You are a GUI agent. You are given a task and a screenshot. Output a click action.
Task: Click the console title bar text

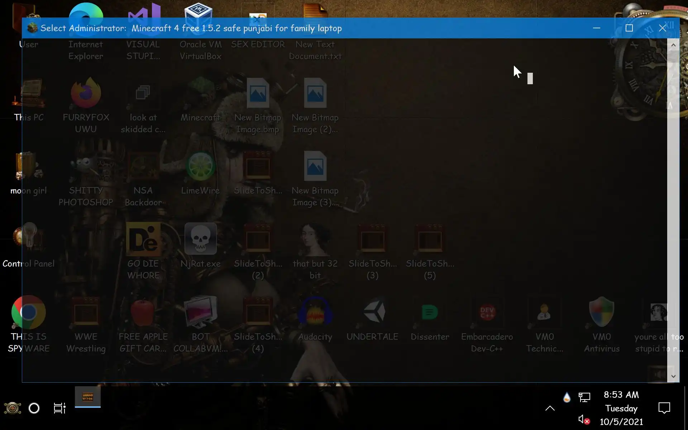(x=191, y=28)
